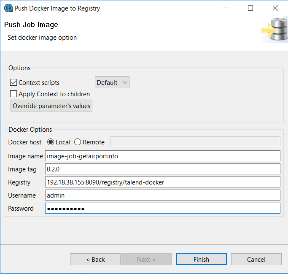Close the Push Docker Image dialog
Image resolution: width=288 pixels, height=274 pixels.
[x=275, y=8]
